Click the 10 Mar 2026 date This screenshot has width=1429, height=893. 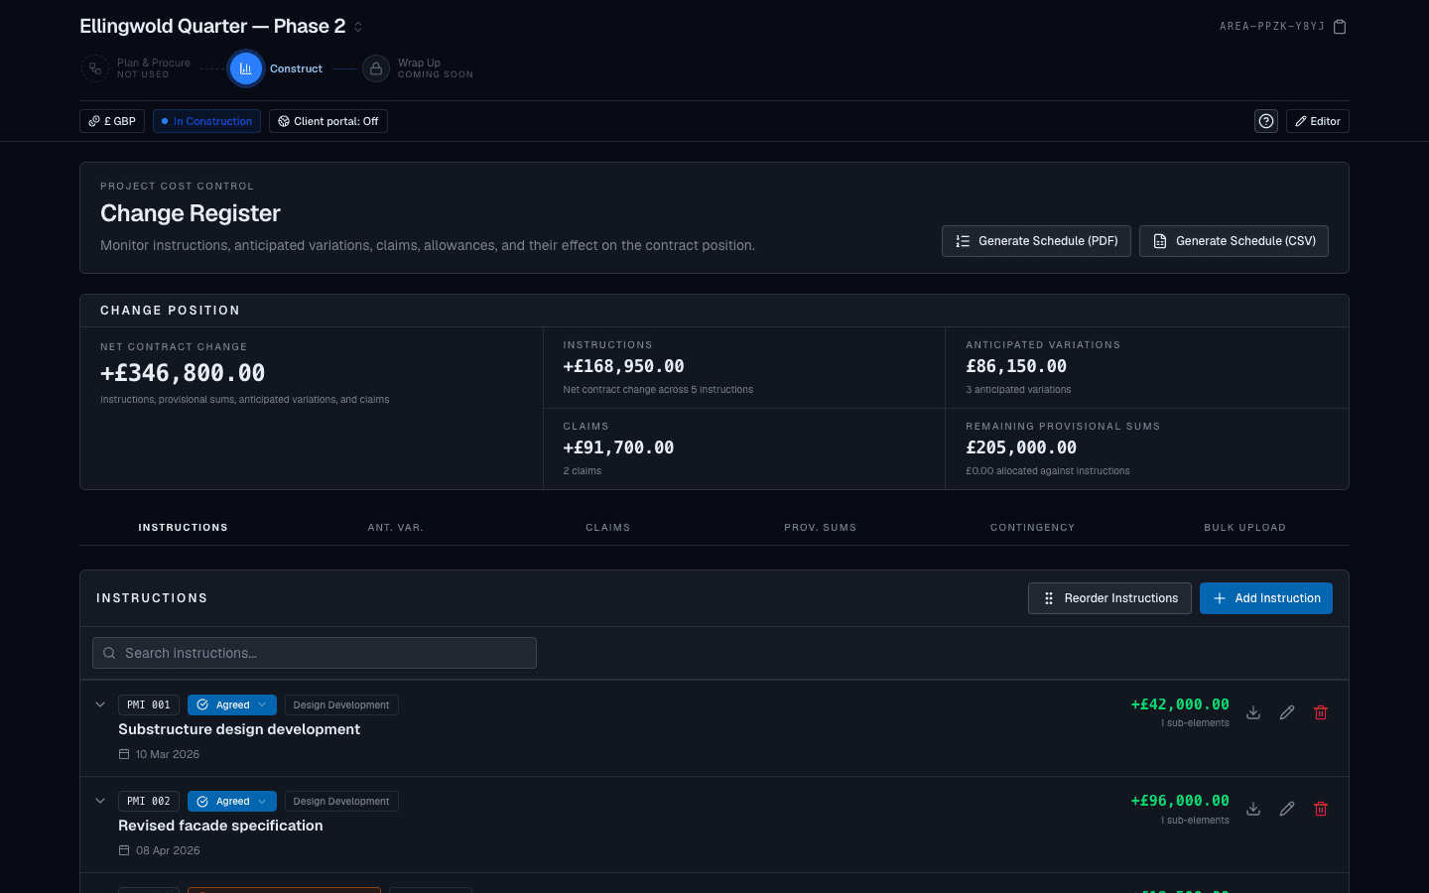[167, 754]
